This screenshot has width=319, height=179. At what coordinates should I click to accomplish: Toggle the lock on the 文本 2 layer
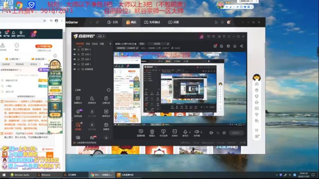click(79, 54)
